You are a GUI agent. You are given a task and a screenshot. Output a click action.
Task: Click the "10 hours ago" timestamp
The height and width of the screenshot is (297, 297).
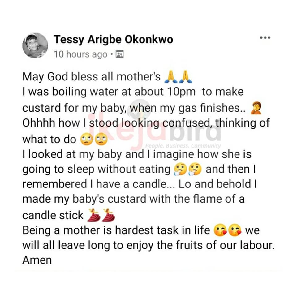click(80, 54)
